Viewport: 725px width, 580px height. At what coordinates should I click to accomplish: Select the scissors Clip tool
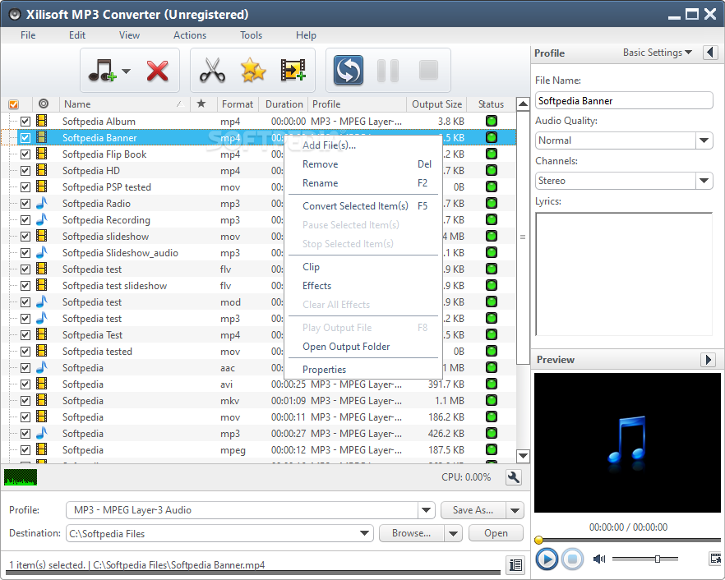pos(212,71)
